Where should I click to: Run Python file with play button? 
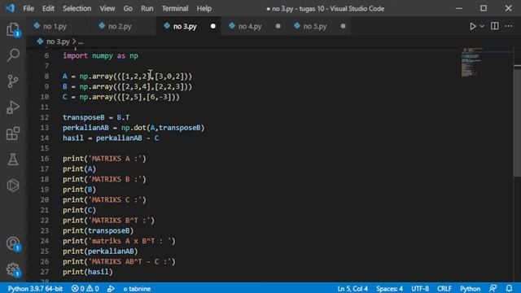pyautogui.click(x=472, y=26)
